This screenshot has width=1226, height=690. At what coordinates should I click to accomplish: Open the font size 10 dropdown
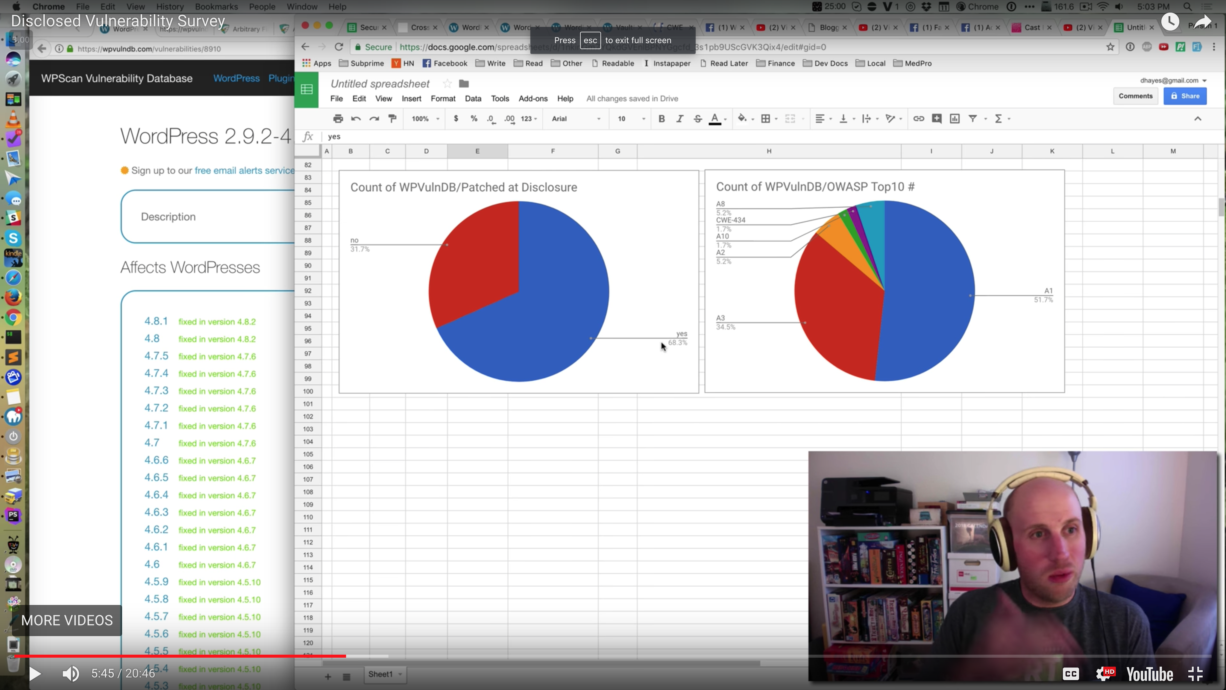[631, 119]
